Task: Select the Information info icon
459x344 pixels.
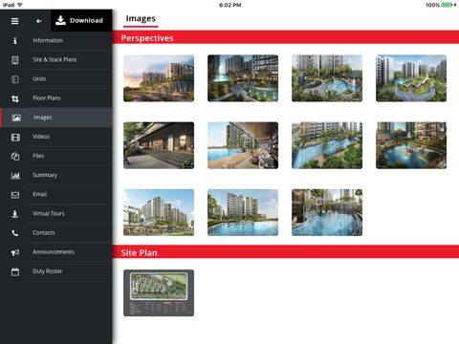Action: (15, 40)
